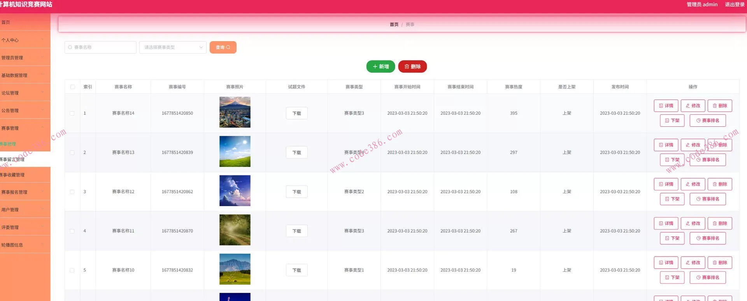Open 赛事排名 for 赛事名称14
The width and height of the screenshot is (747, 301).
click(x=708, y=121)
